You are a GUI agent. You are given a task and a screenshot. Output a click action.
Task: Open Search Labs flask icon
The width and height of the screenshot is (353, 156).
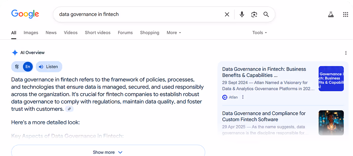tap(331, 14)
